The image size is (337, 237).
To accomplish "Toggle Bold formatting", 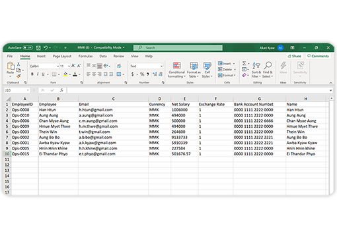I will [x=32, y=74].
